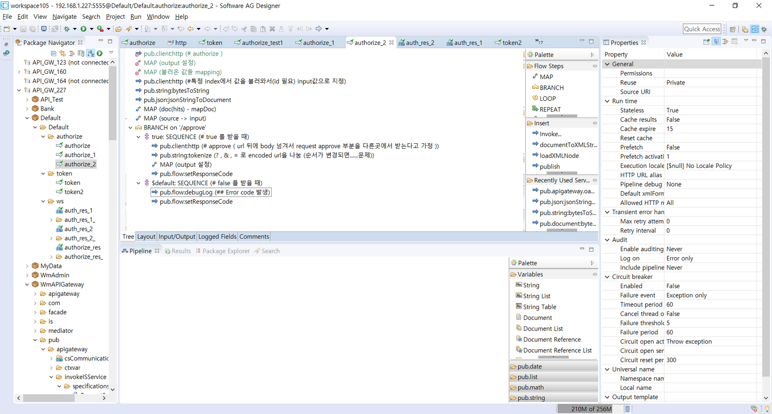Toggle Link with Editor in Package Navigator
The width and height of the screenshot is (772, 414).
[63, 54]
